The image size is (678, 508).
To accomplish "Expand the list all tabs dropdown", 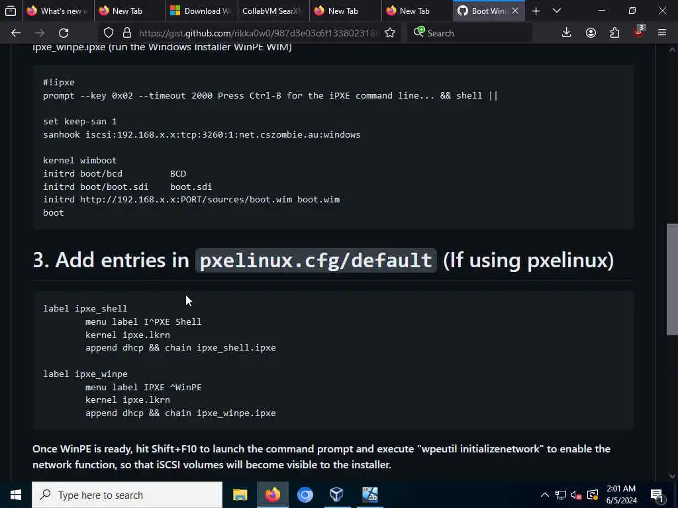I will point(557,11).
